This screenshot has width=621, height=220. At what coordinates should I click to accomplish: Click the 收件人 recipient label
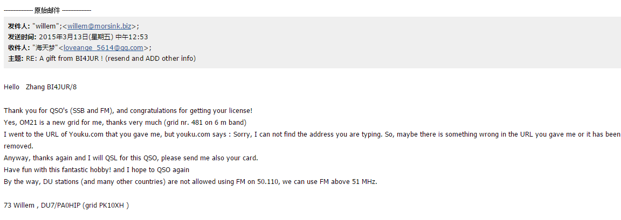pos(19,48)
